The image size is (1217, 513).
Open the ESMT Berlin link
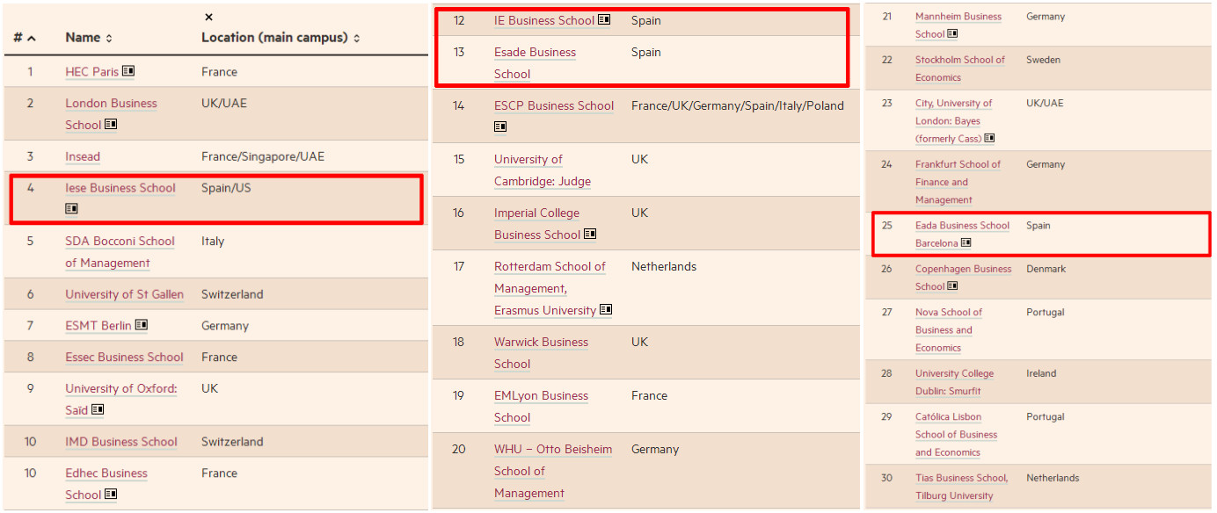98,325
